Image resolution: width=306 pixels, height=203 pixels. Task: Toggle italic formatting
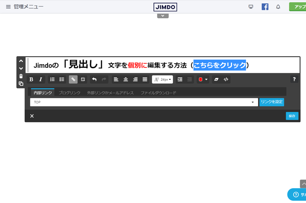click(x=41, y=79)
